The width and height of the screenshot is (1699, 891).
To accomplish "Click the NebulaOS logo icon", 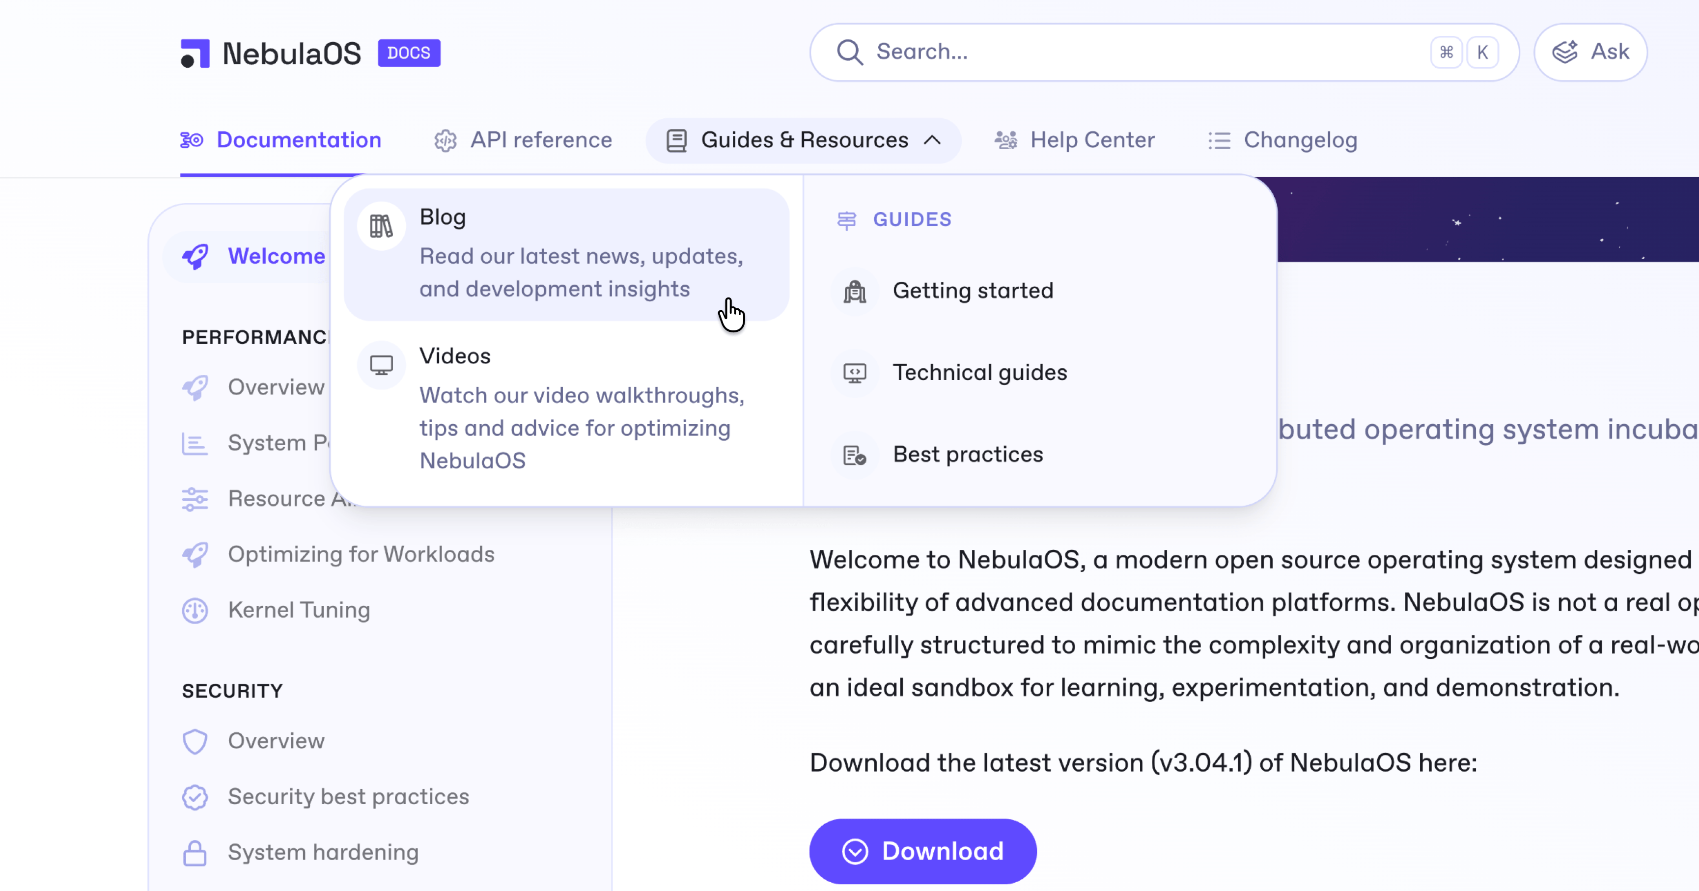I will (x=194, y=53).
